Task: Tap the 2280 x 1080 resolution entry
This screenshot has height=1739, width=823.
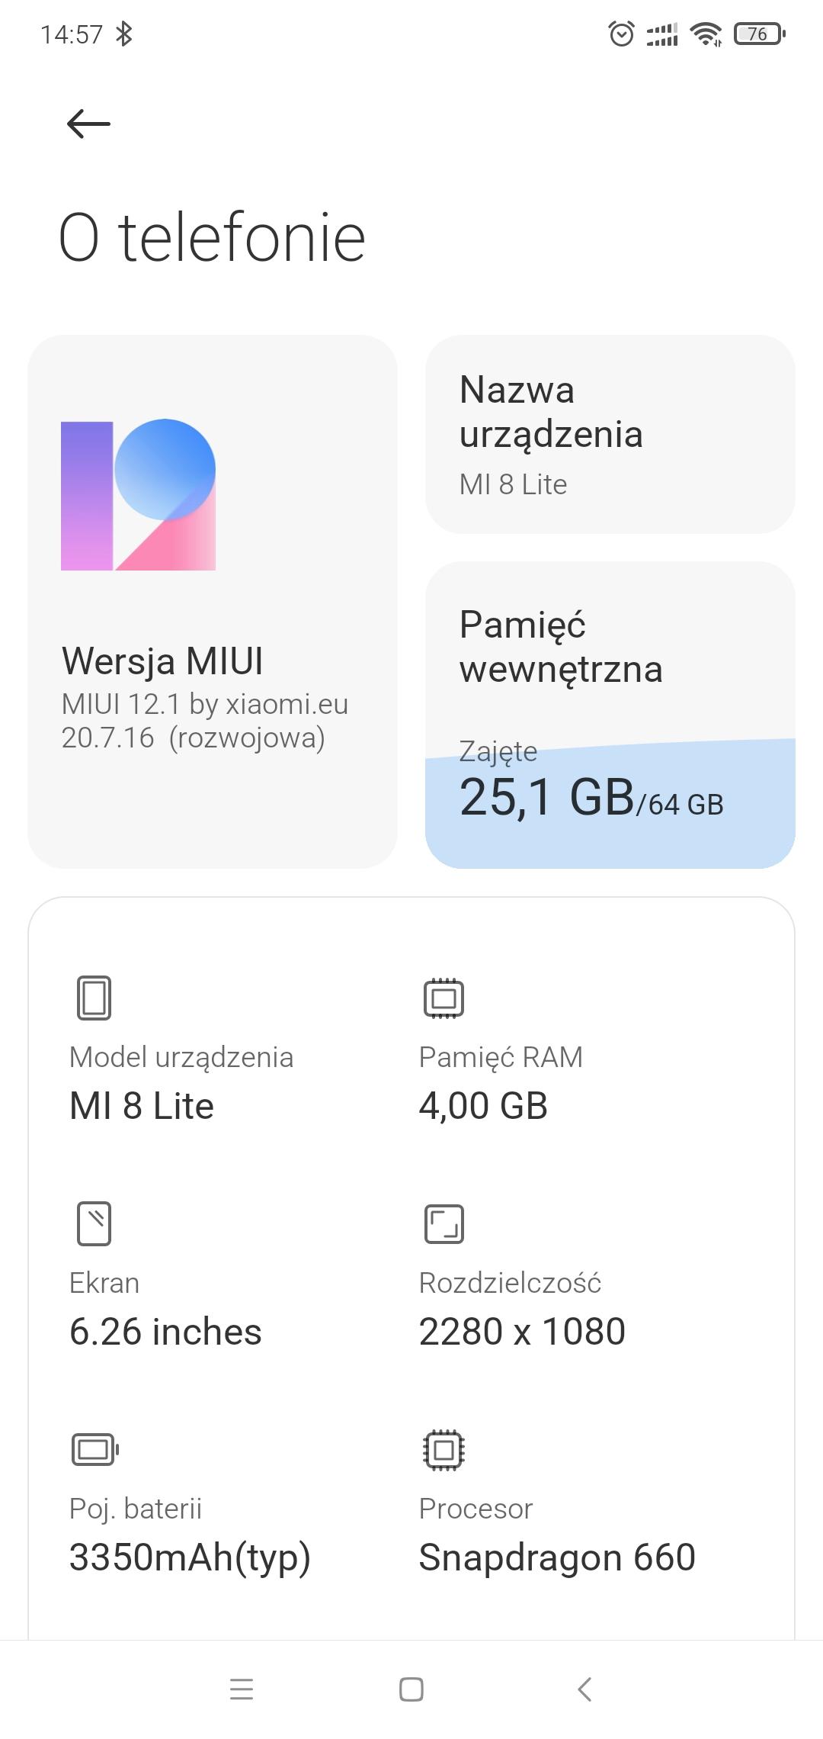Action: coord(522,1331)
